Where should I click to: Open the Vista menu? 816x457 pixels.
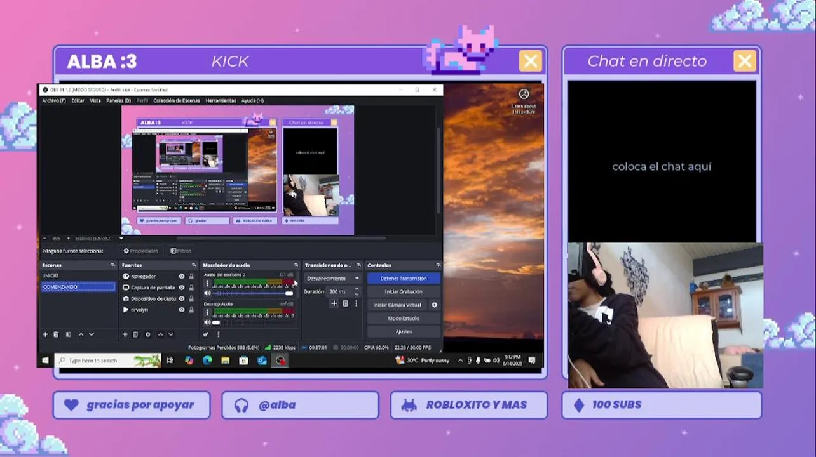(x=95, y=100)
